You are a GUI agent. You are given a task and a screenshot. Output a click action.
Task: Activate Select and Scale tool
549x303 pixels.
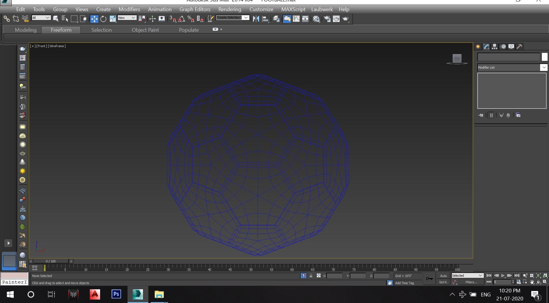pyautogui.click(x=113, y=19)
